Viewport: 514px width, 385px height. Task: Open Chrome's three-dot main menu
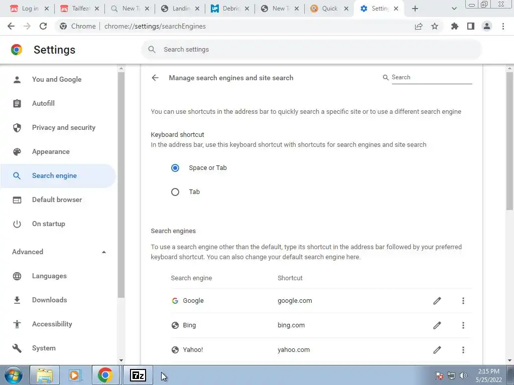pos(503,26)
